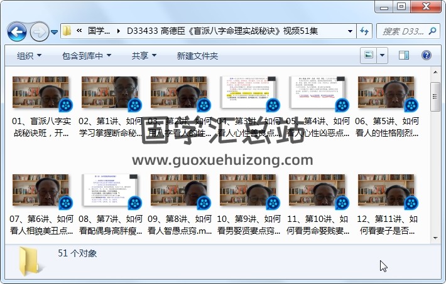Click the Back navigation arrow button
The height and width of the screenshot is (284, 446).
point(16,31)
